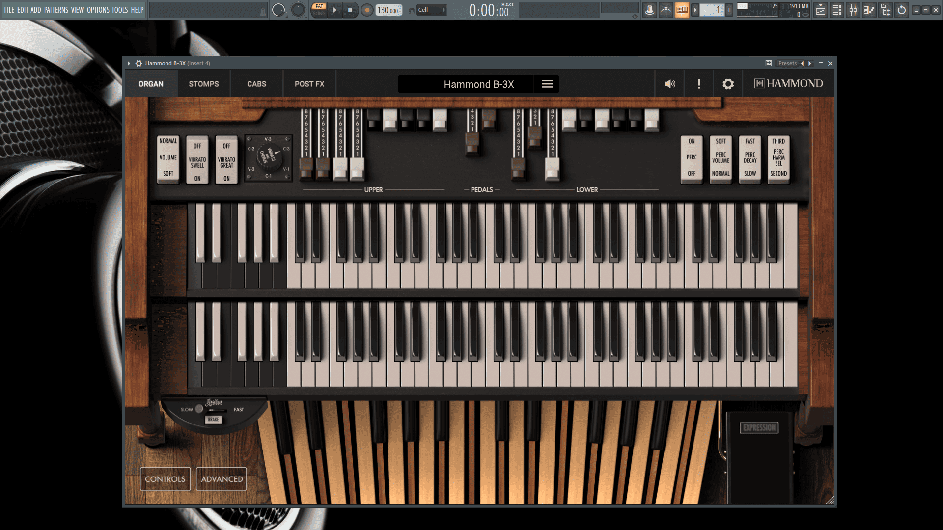
Task: Click the hint bar knob icon
Action: (263, 12)
